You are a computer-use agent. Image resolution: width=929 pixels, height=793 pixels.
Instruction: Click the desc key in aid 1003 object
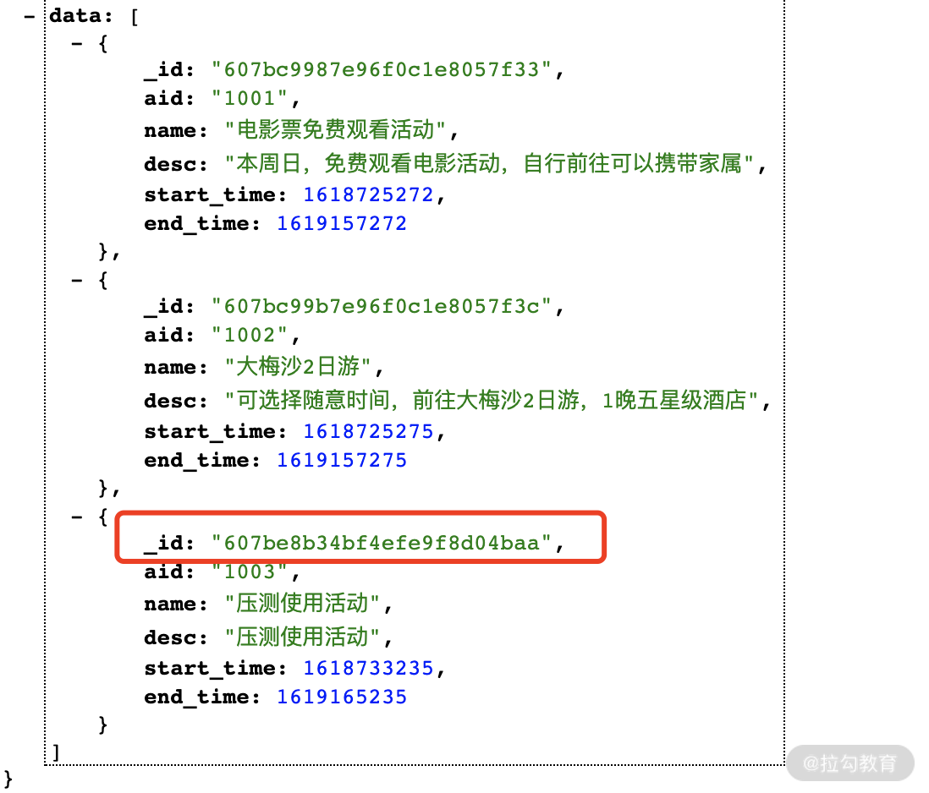point(176,637)
